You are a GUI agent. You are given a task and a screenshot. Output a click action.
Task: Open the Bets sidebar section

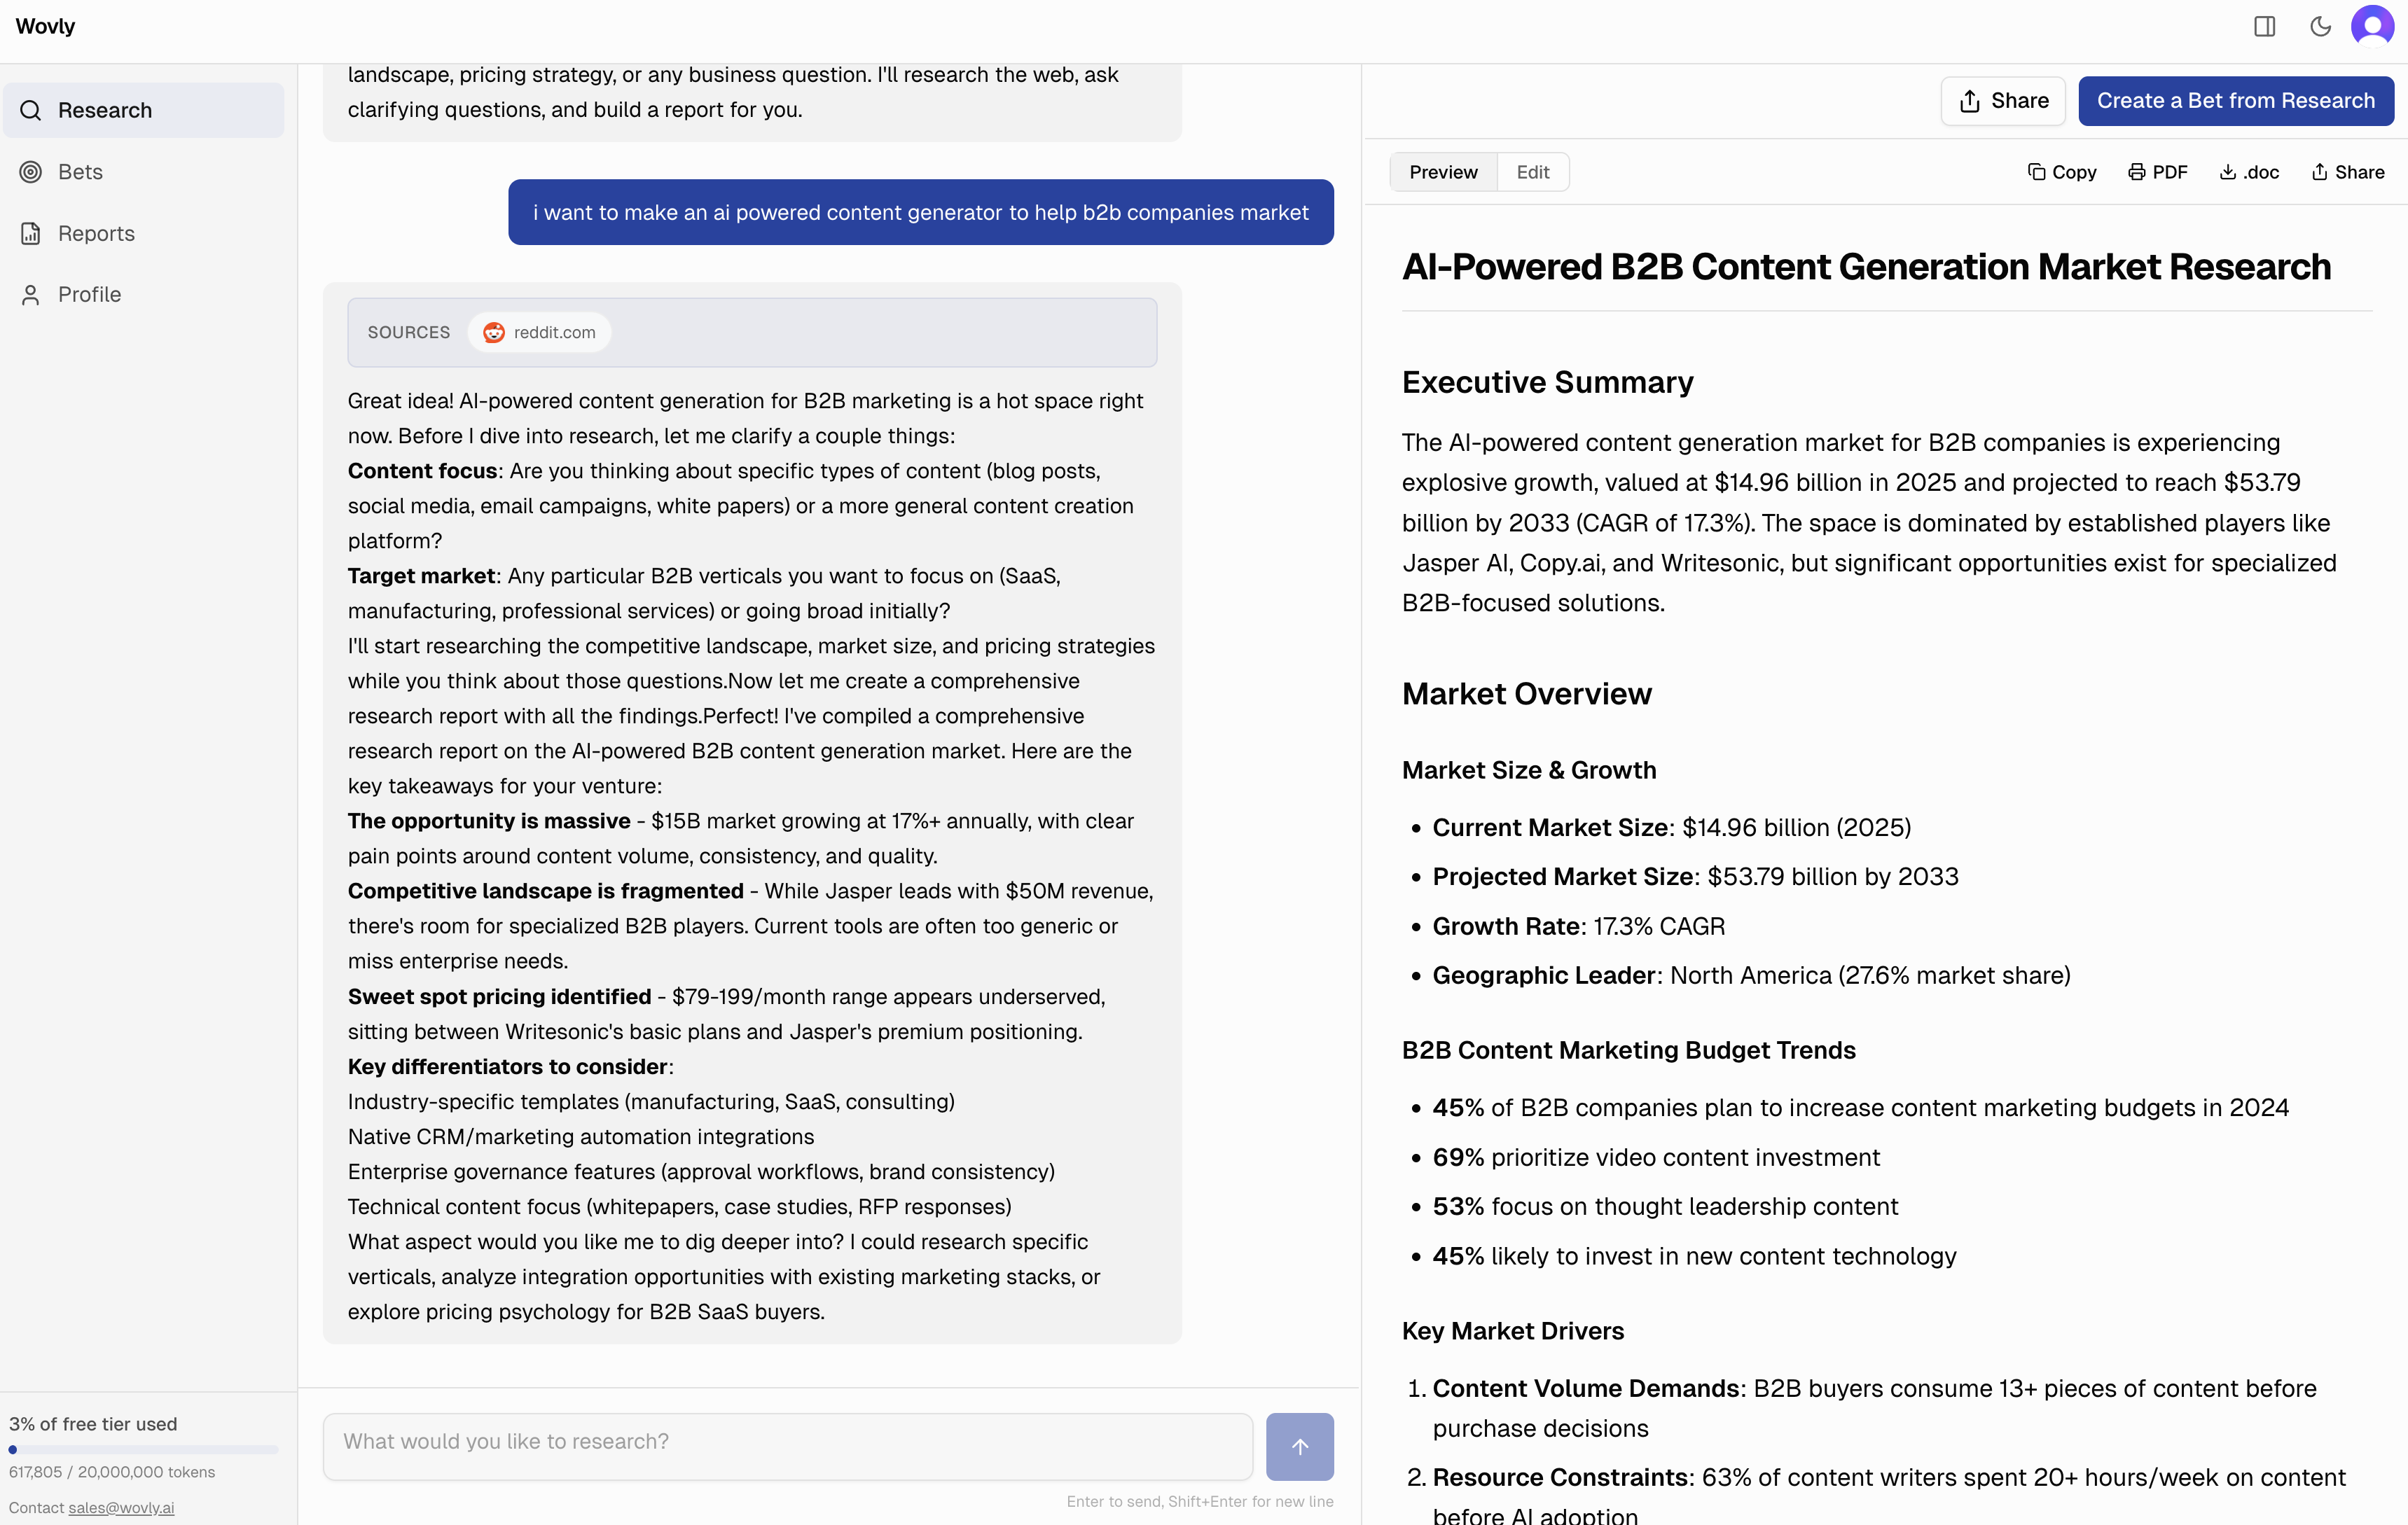click(80, 172)
